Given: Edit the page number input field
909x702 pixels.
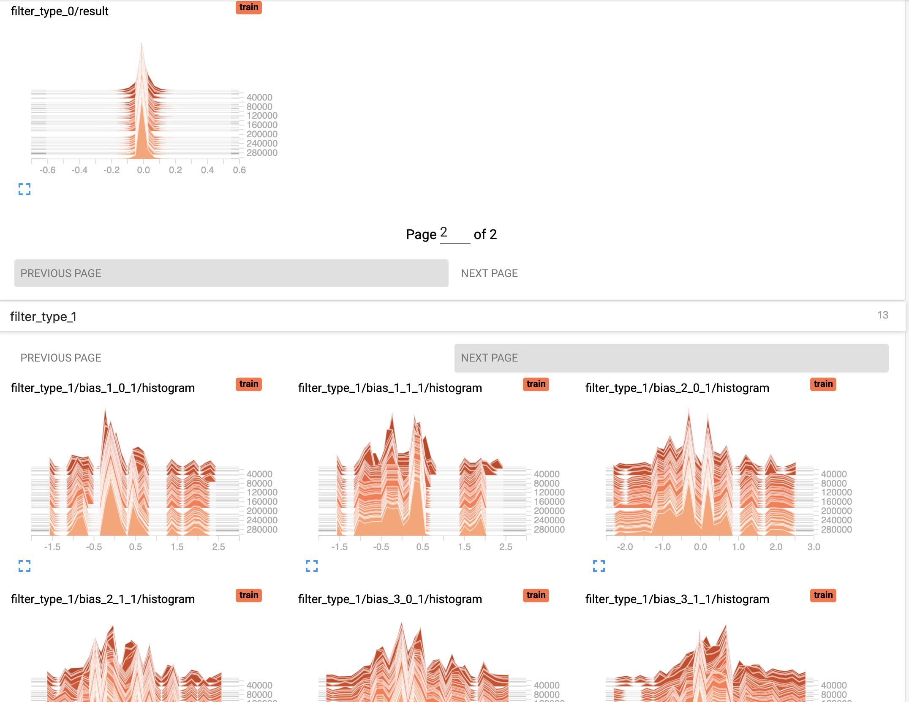Looking at the screenshot, I should click(x=454, y=233).
